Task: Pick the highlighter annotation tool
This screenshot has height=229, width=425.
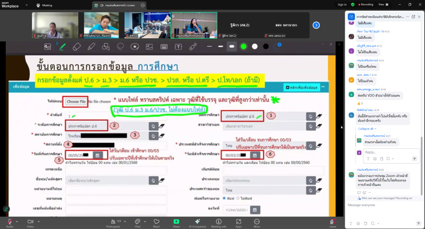Action: [x=90, y=46]
